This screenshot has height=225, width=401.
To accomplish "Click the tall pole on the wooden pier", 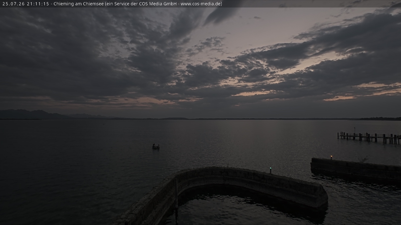I will coord(354,131).
